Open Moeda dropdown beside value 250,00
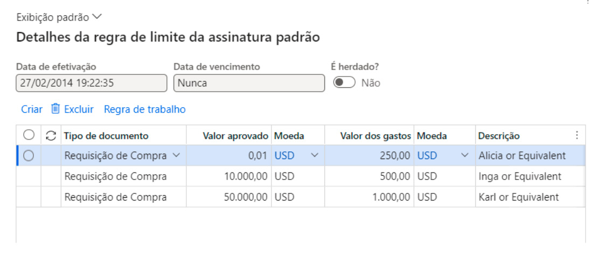This screenshot has height=256, width=597. (x=465, y=156)
